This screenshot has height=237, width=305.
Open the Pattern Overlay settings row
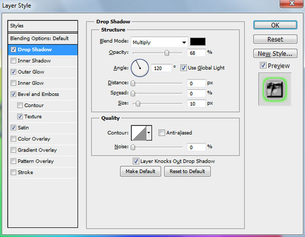pos(43,161)
